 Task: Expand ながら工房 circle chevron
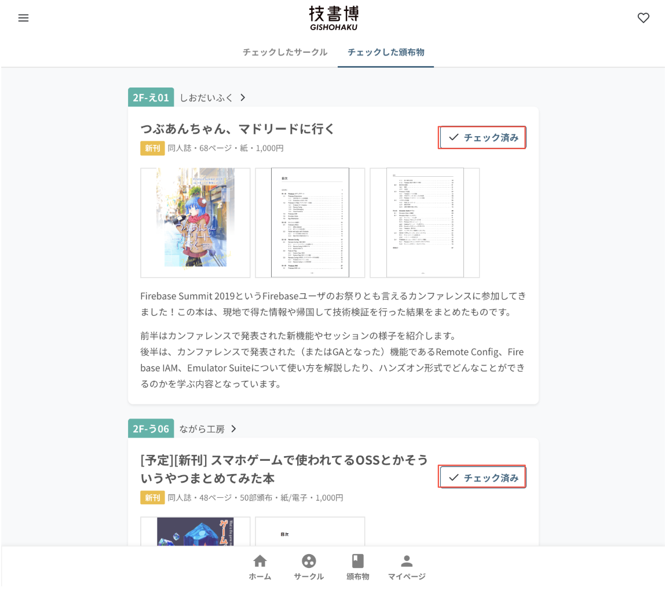coord(233,429)
